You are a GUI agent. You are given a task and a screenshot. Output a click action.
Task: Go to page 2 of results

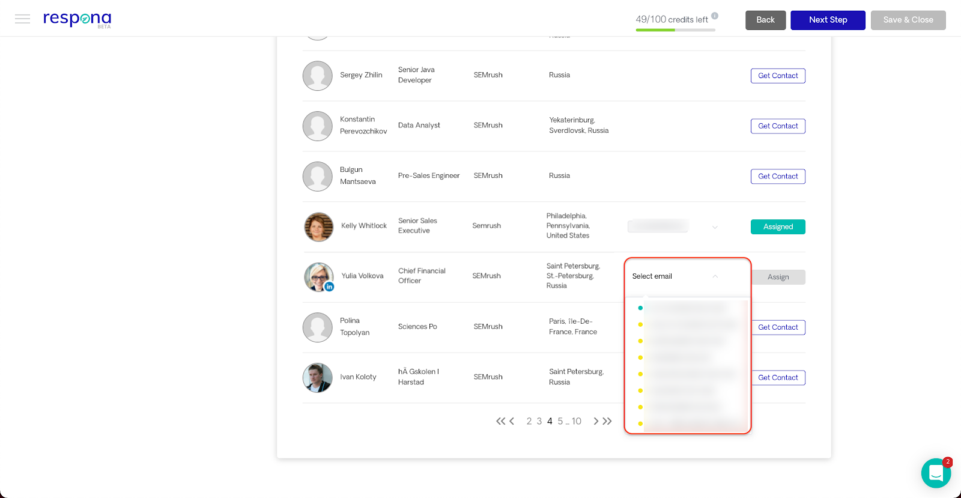[529, 421]
